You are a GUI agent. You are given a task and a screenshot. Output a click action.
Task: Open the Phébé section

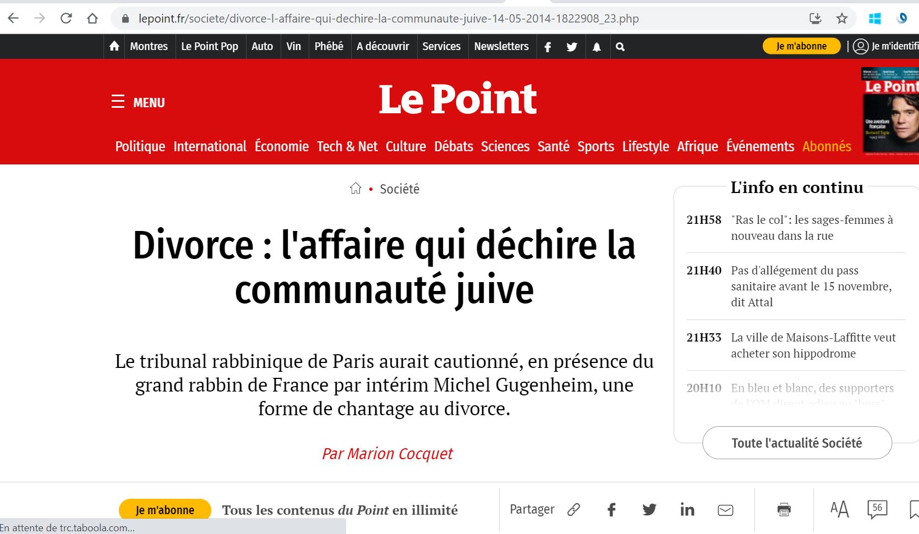[329, 47]
